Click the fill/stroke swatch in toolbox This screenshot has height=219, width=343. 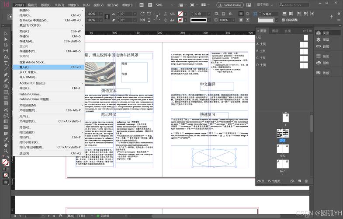tap(5, 162)
